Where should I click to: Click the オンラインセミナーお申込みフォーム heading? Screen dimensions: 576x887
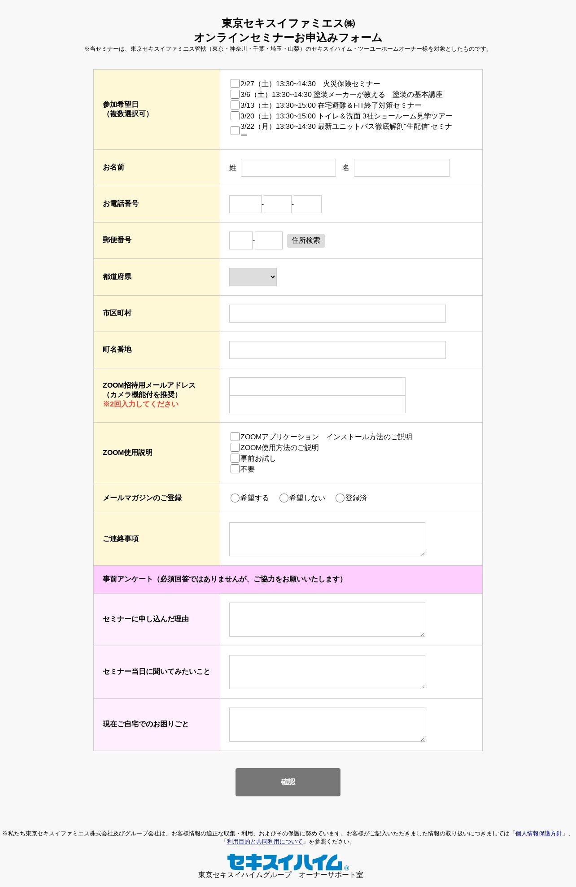coord(288,37)
